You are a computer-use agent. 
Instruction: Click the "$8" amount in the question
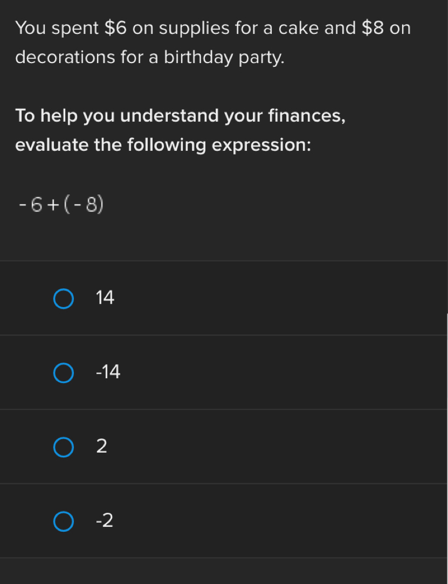click(373, 27)
